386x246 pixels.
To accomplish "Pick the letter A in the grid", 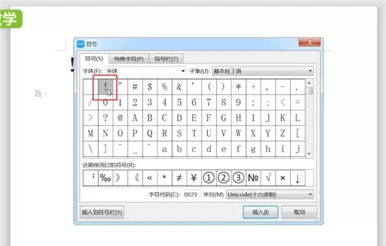I will (x=135, y=118).
